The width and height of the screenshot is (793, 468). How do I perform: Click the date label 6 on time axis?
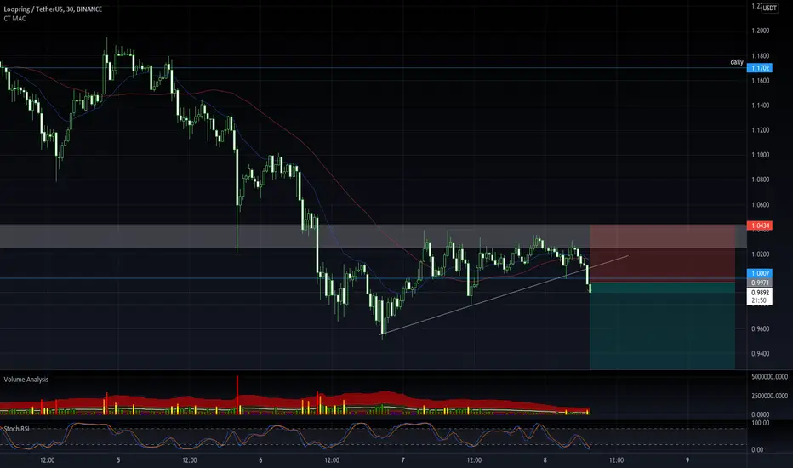pos(260,460)
